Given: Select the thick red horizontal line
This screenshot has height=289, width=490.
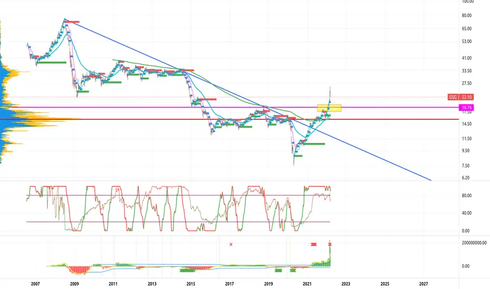Looking at the screenshot, I should coord(229,119).
